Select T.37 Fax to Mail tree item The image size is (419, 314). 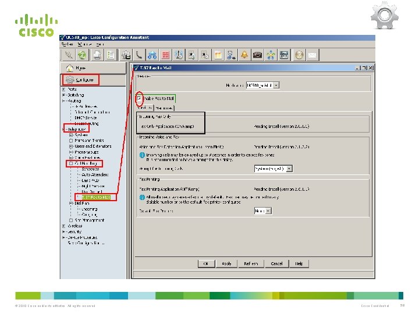[x=95, y=198]
